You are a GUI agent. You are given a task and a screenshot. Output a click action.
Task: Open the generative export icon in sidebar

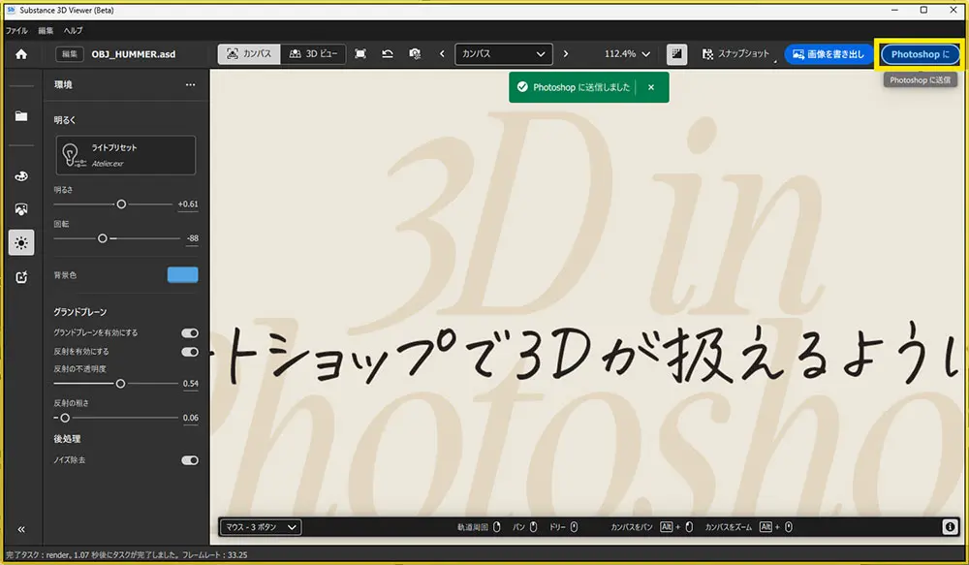click(21, 277)
